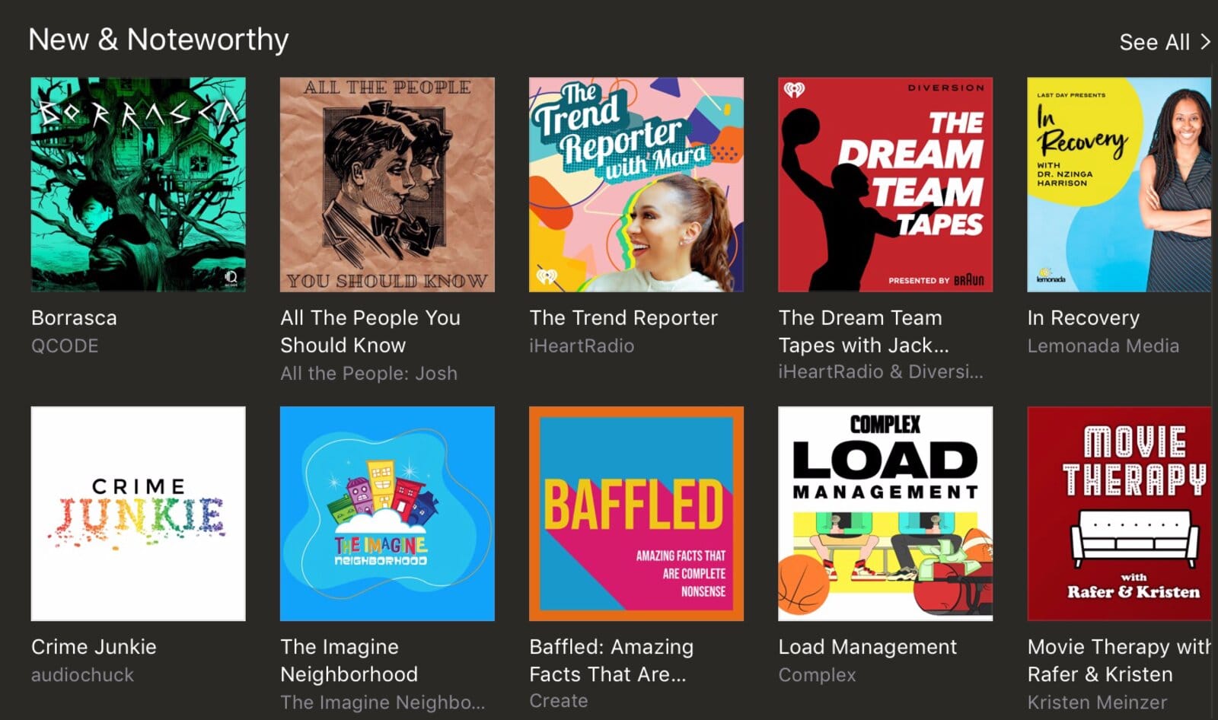Select the Crime Junkie cover image
This screenshot has width=1218, height=720.
pos(138,513)
